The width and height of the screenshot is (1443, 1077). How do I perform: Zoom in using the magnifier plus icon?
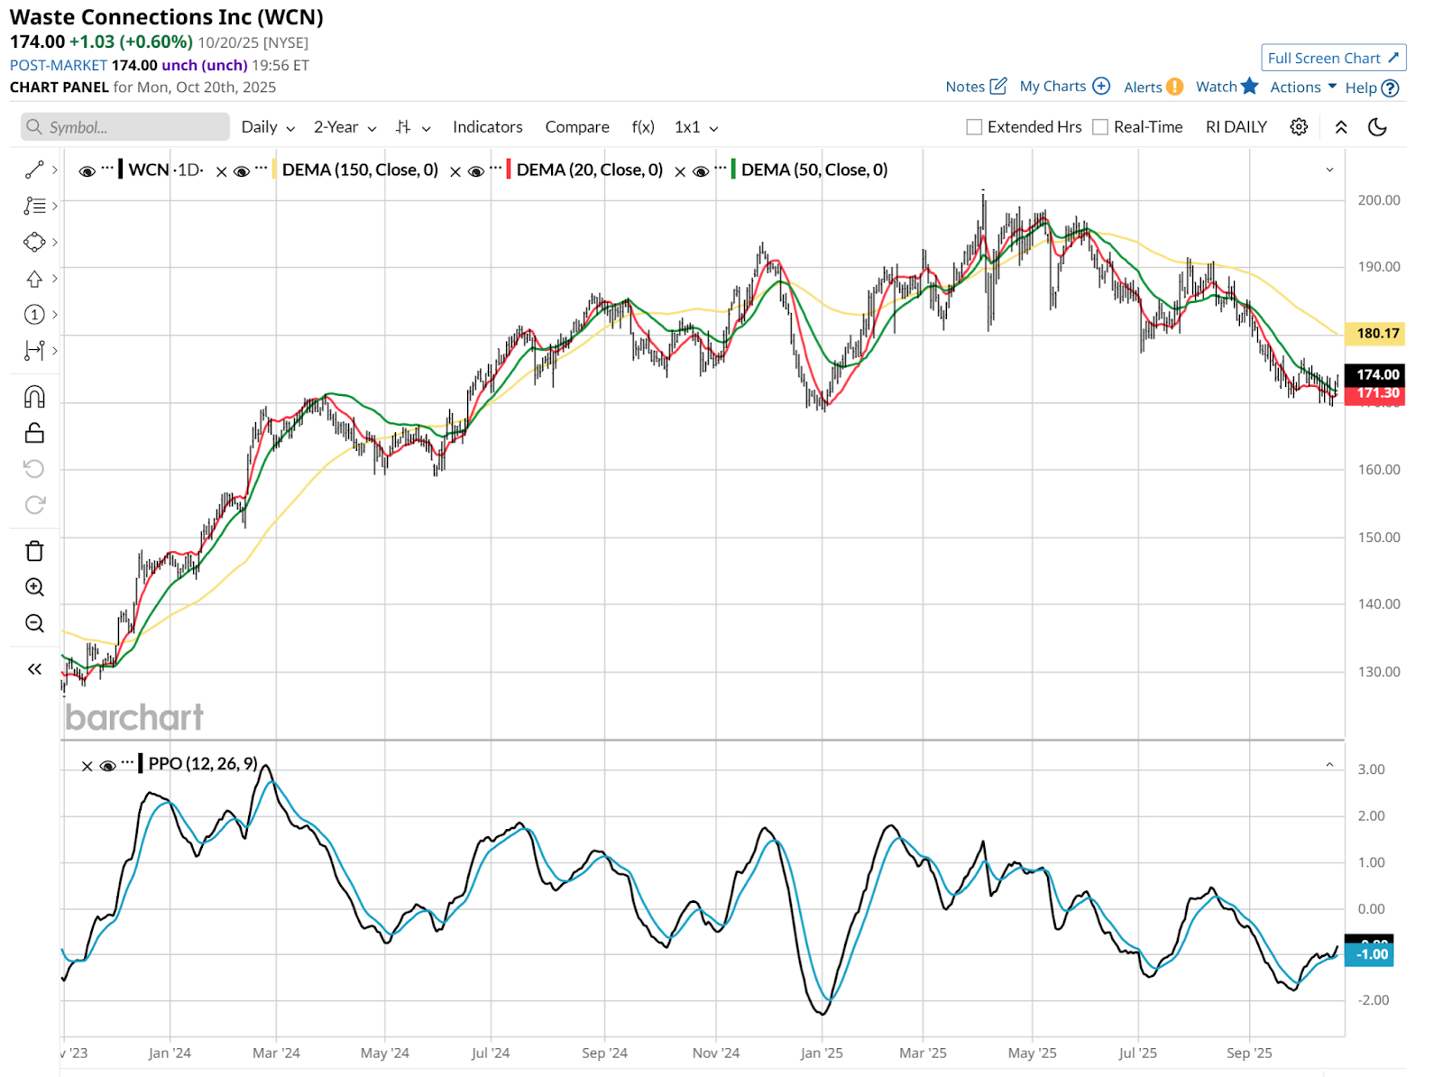(x=34, y=587)
